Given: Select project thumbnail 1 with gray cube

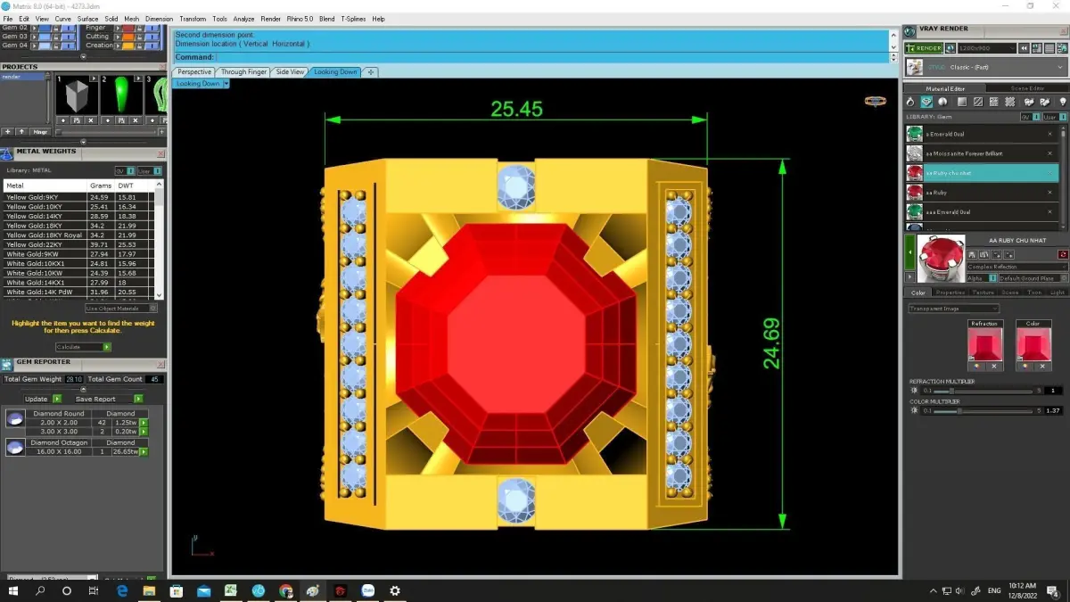Looking at the screenshot, I should tap(77, 95).
